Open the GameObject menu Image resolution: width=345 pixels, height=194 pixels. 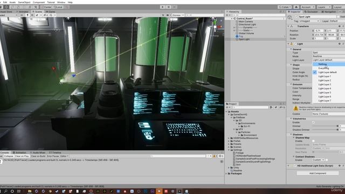24,2
